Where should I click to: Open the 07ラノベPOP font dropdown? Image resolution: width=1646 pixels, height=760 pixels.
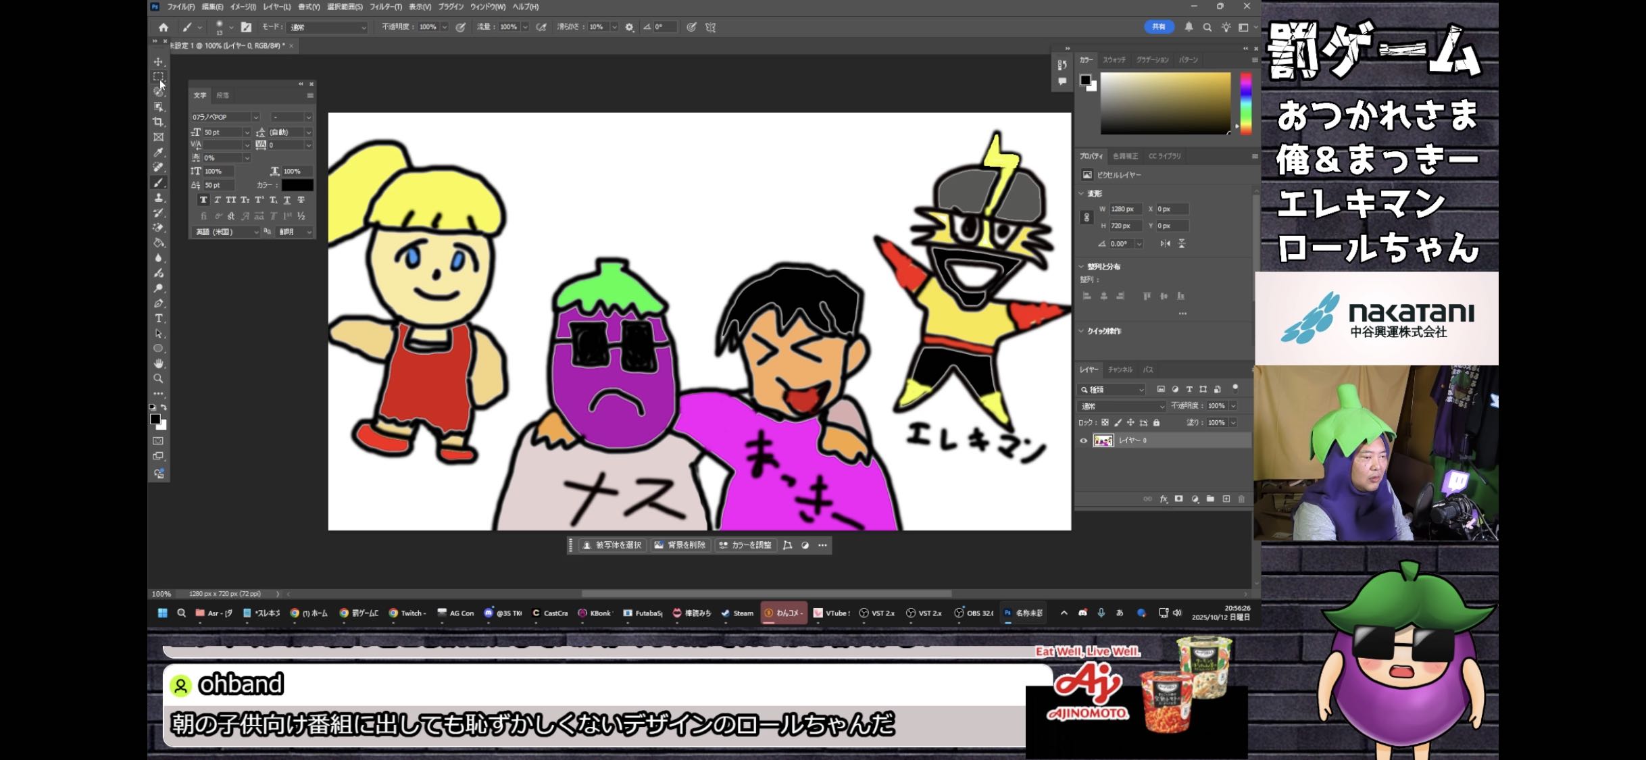coord(255,117)
